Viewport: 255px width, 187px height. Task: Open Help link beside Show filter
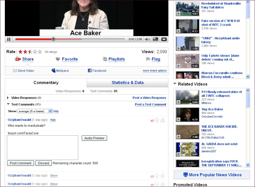[x=56, y=111]
